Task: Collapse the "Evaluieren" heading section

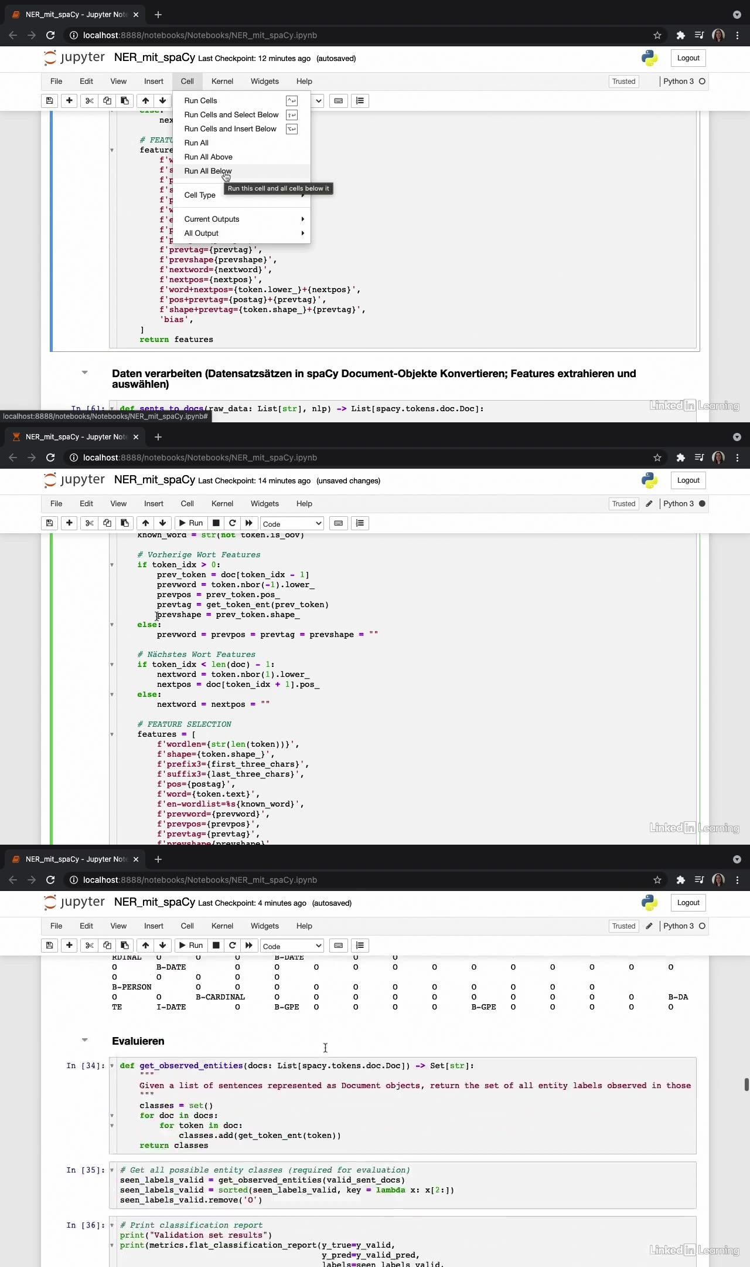Action: point(85,1040)
